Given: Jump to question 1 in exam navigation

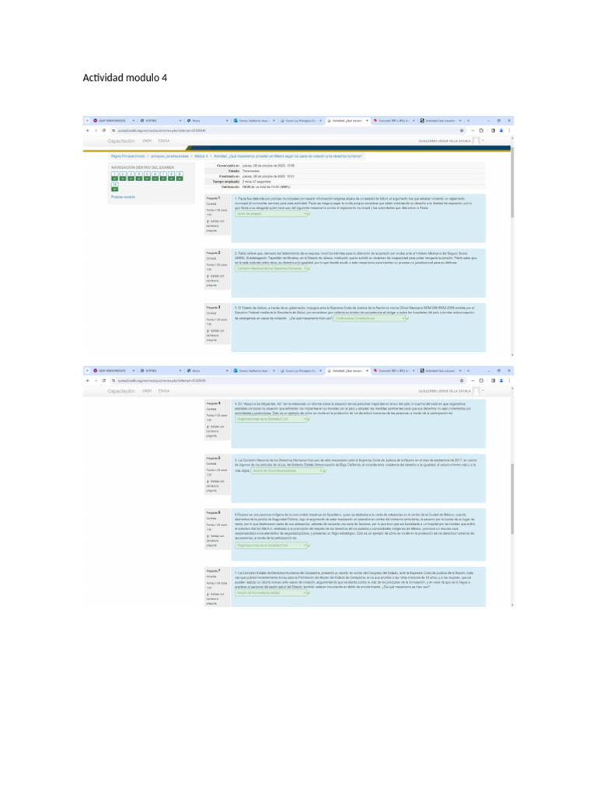Looking at the screenshot, I should (x=115, y=176).
